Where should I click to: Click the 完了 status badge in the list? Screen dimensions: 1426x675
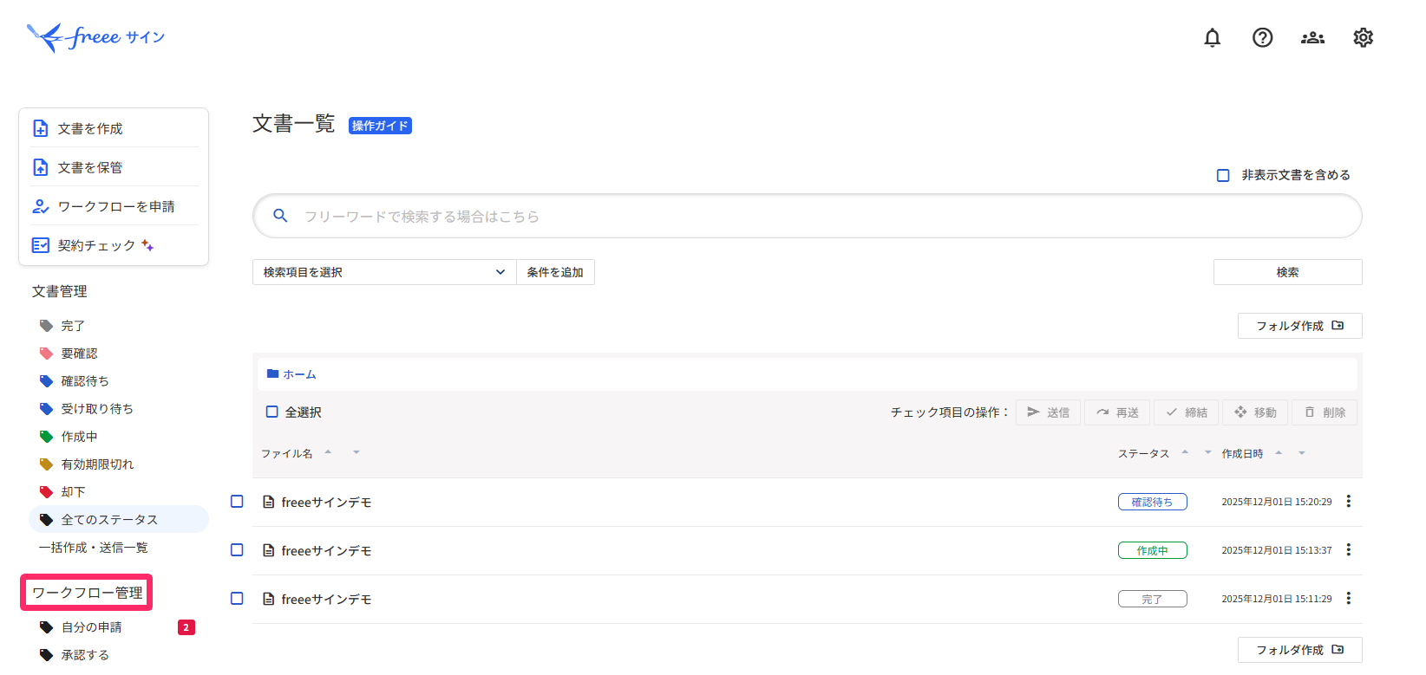pos(1152,599)
